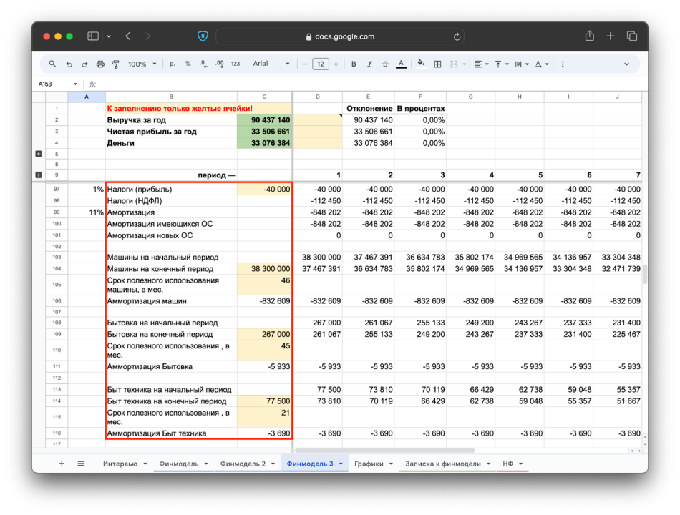Toggle italic formatting
The width and height of the screenshot is (680, 515).
(x=369, y=64)
